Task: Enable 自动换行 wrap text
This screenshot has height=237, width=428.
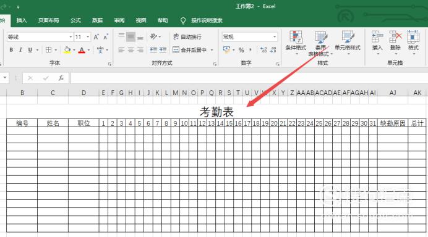Action: [187, 37]
